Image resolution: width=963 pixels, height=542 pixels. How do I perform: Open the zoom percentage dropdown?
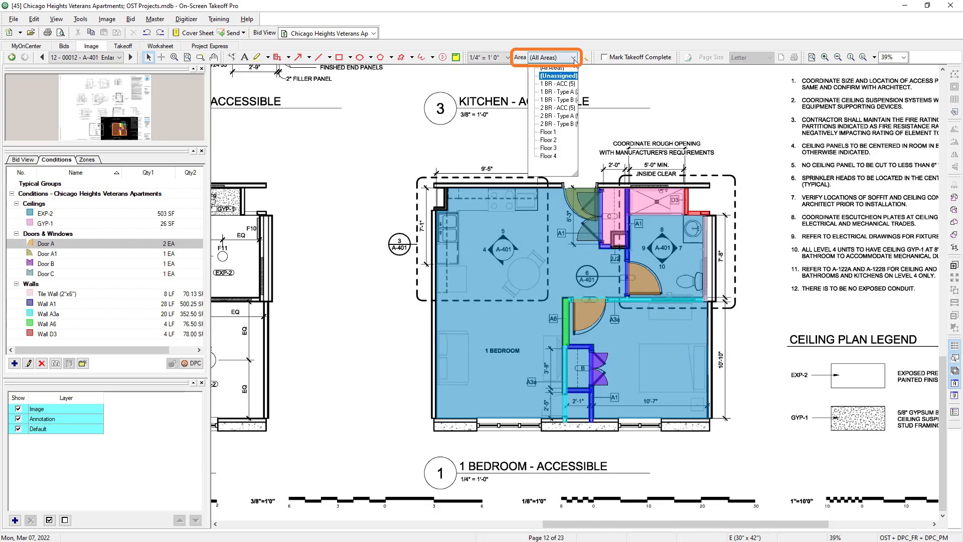[903, 57]
